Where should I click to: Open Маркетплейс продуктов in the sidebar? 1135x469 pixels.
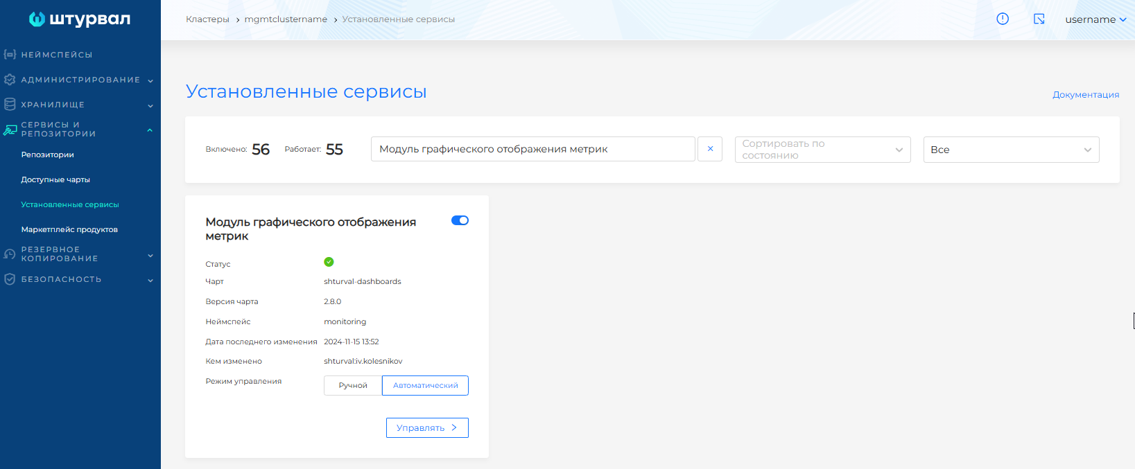[x=69, y=229]
